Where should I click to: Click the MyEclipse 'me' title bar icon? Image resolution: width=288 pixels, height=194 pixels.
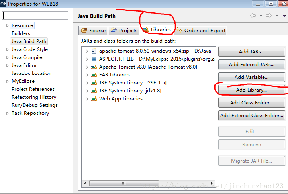pos(3,4)
